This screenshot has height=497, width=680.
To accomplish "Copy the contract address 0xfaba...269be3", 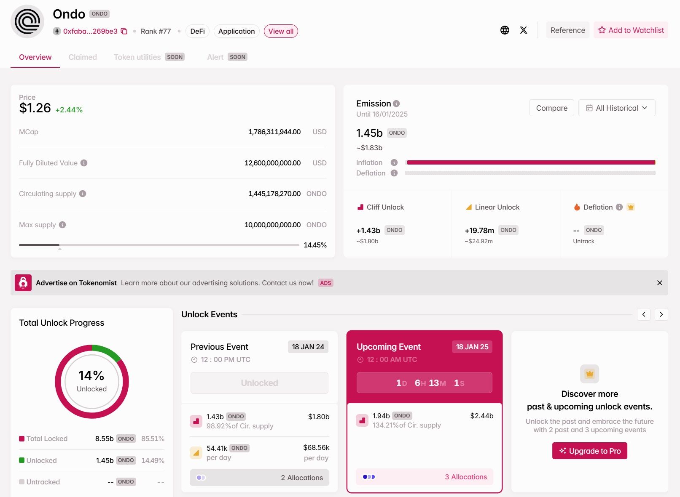I will tap(124, 31).
